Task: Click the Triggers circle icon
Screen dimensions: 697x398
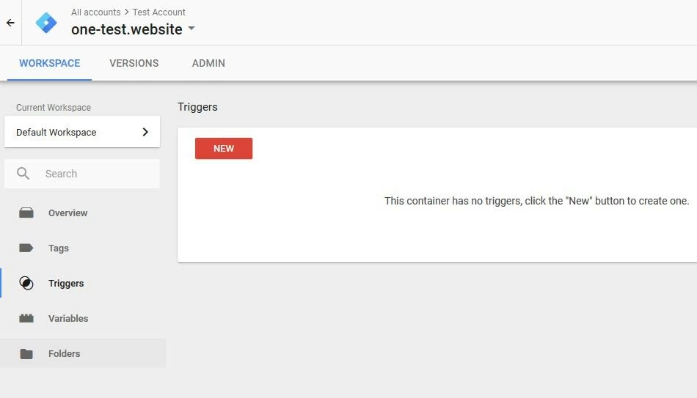Action: (x=26, y=284)
